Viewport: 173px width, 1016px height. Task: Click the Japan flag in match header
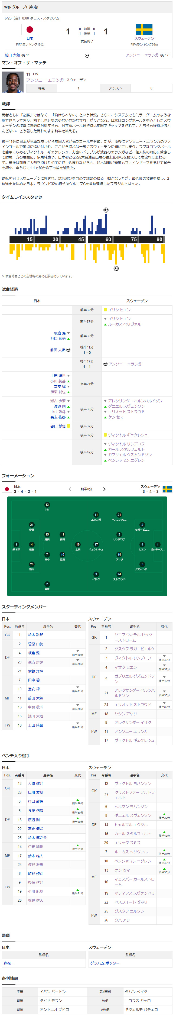pyautogui.click(x=30, y=29)
